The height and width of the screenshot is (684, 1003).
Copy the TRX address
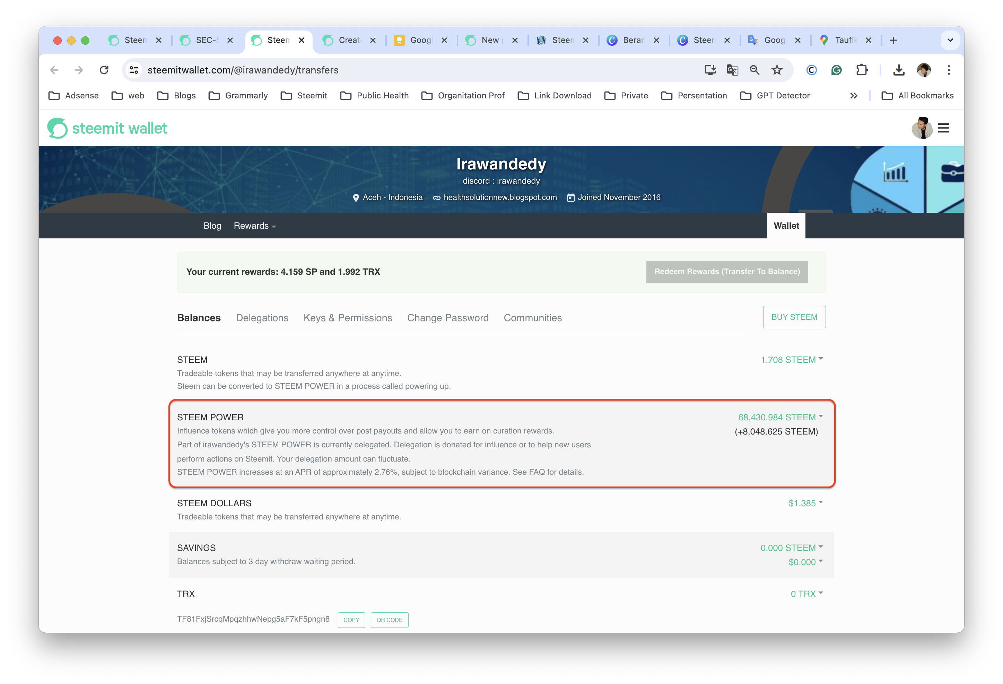351,620
